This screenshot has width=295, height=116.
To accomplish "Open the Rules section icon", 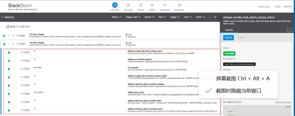I will coord(141,5).
